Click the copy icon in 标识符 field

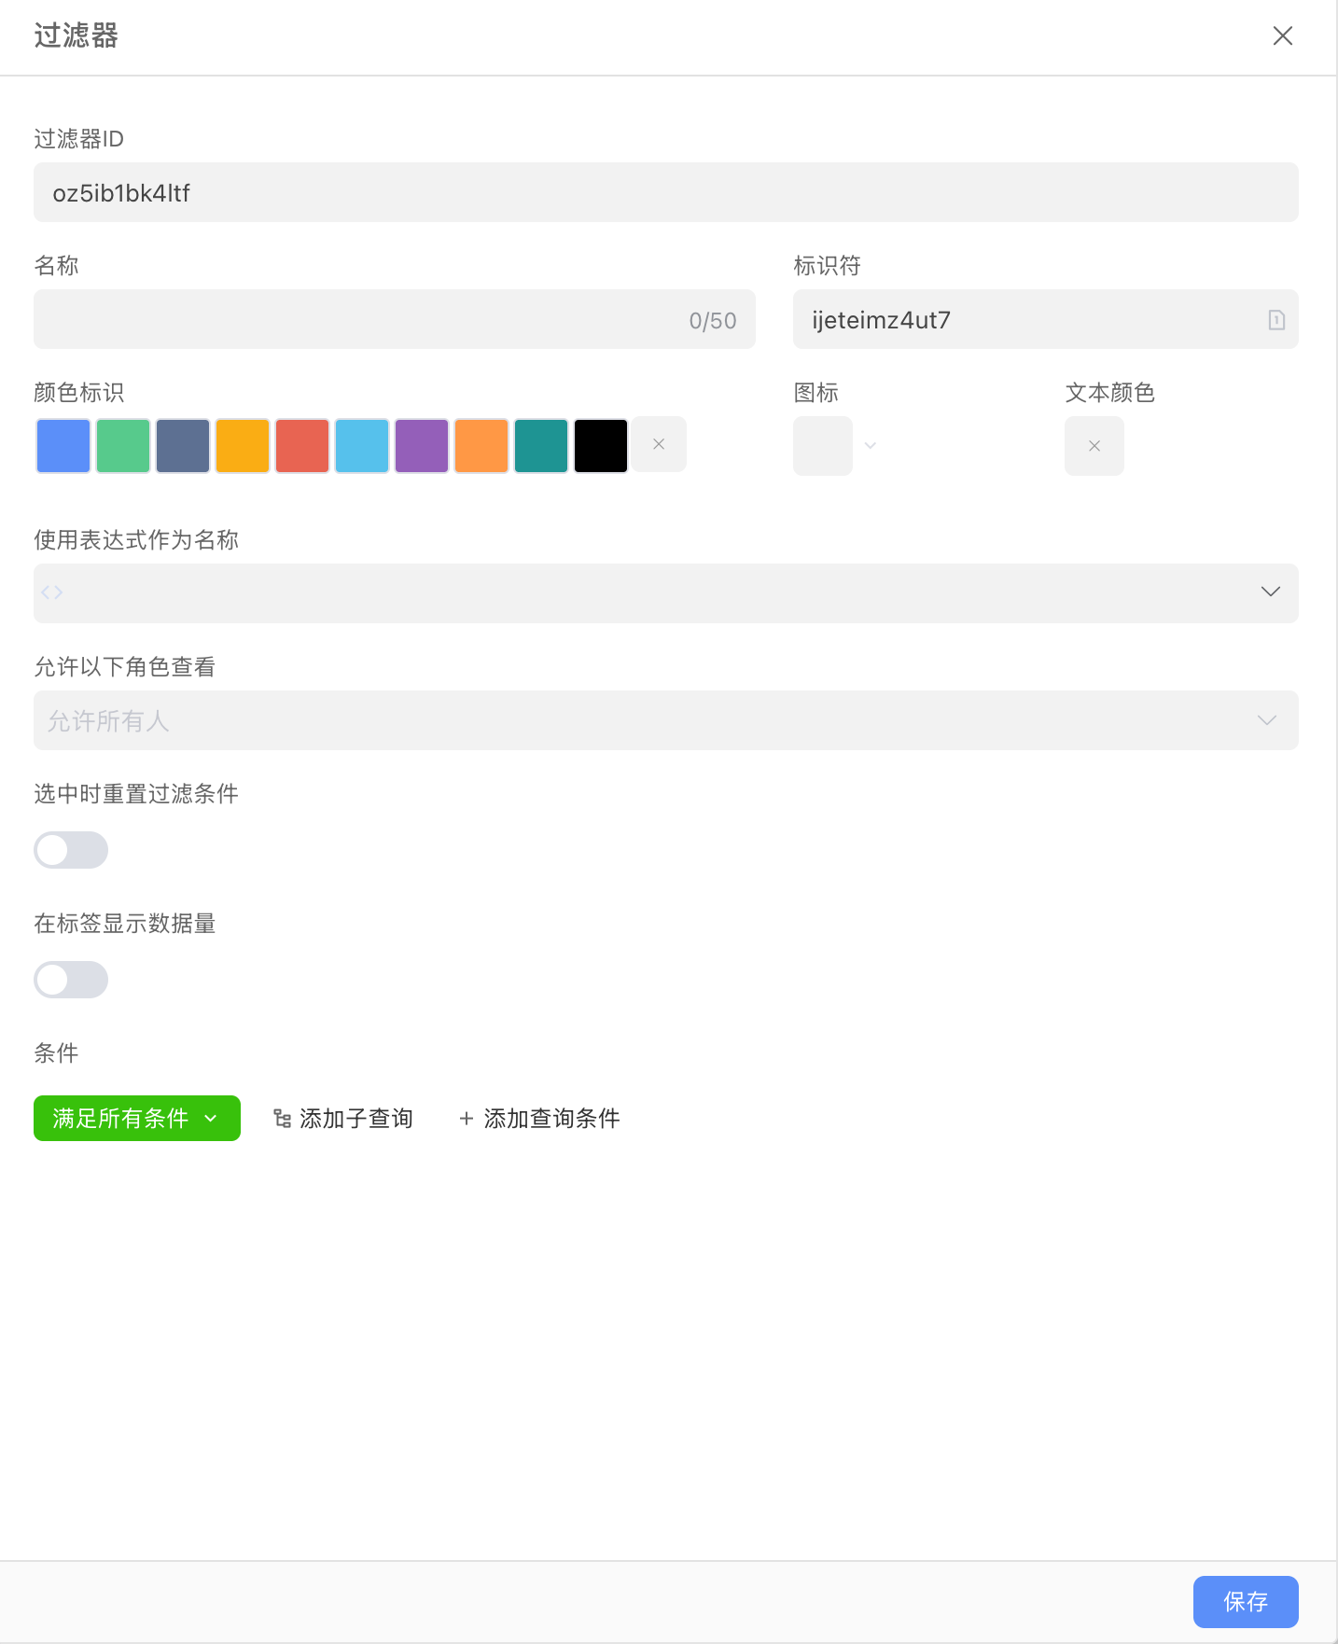tap(1275, 320)
